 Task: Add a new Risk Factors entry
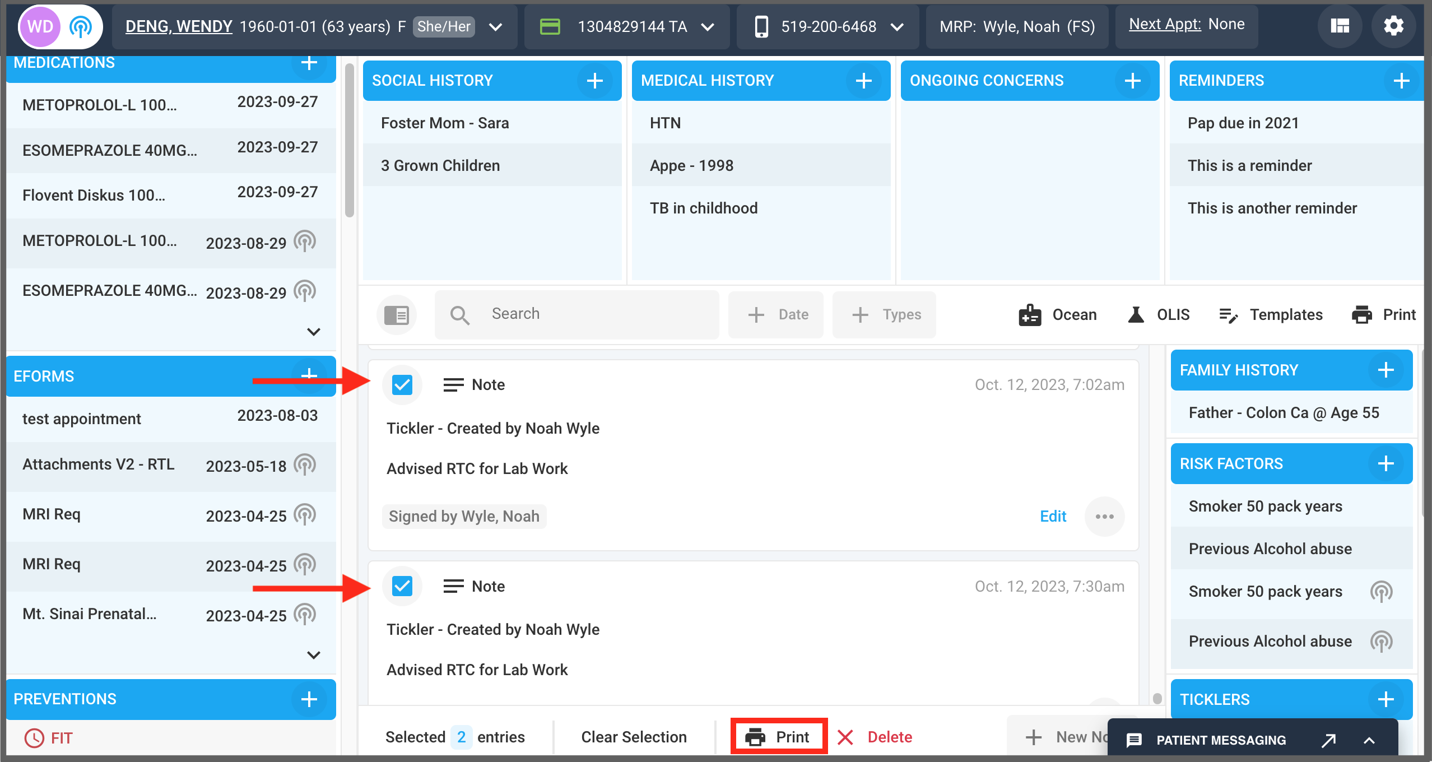pyautogui.click(x=1385, y=463)
